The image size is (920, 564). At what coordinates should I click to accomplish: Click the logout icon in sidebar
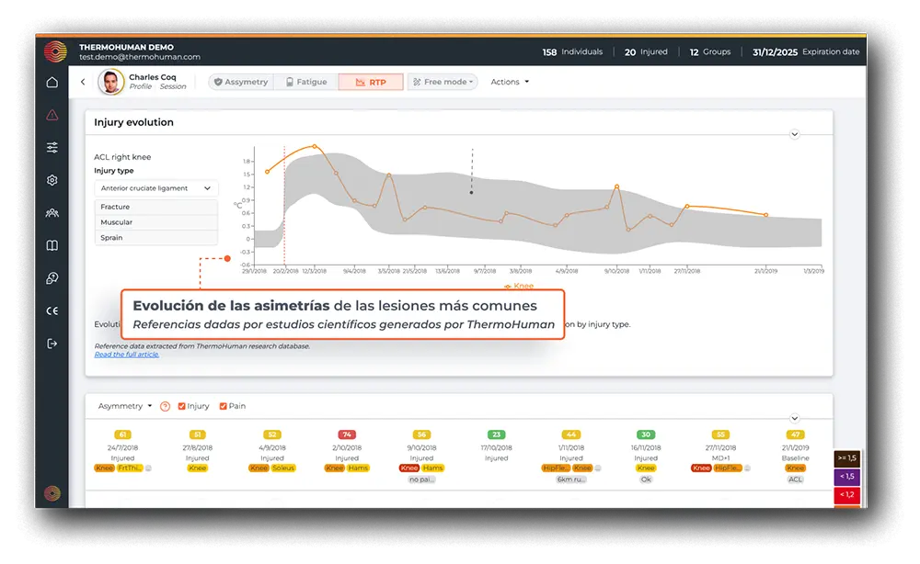(x=52, y=344)
